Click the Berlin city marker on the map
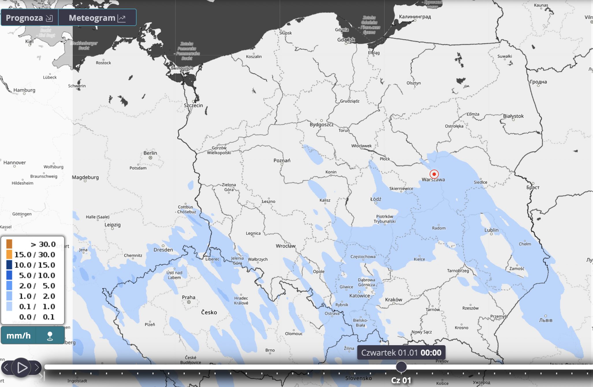Image resolution: width=593 pixels, height=387 pixels. [x=150, y=158]
